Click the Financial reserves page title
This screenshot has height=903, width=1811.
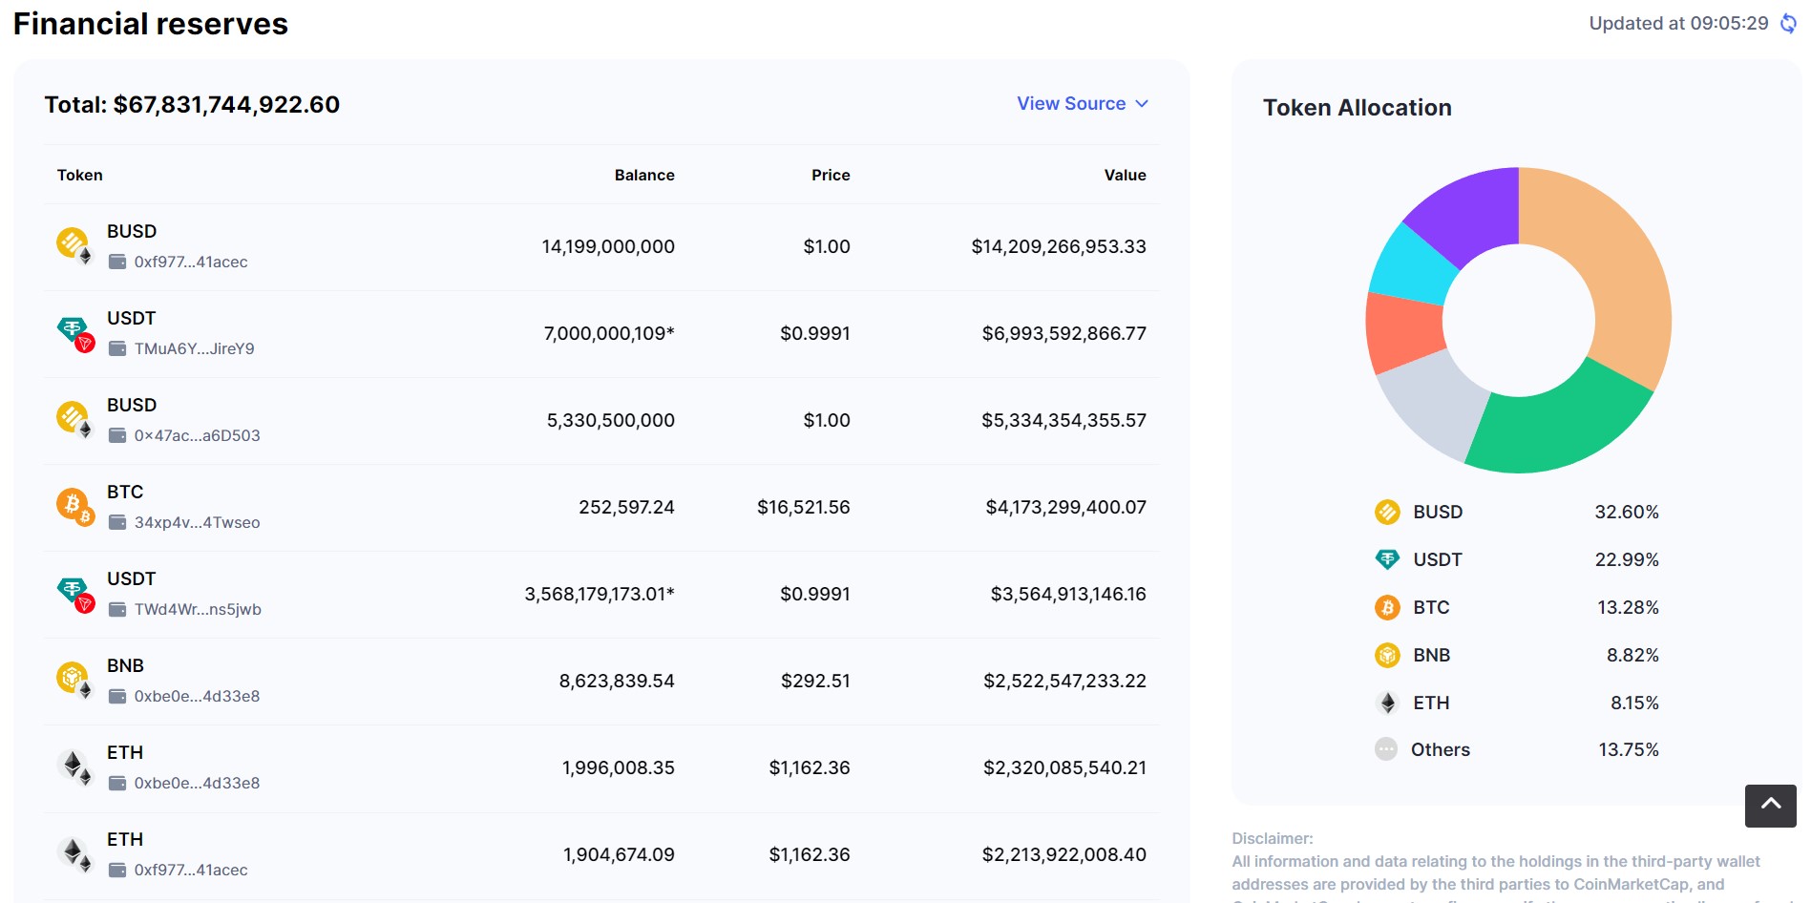click(x=149, y=24)
